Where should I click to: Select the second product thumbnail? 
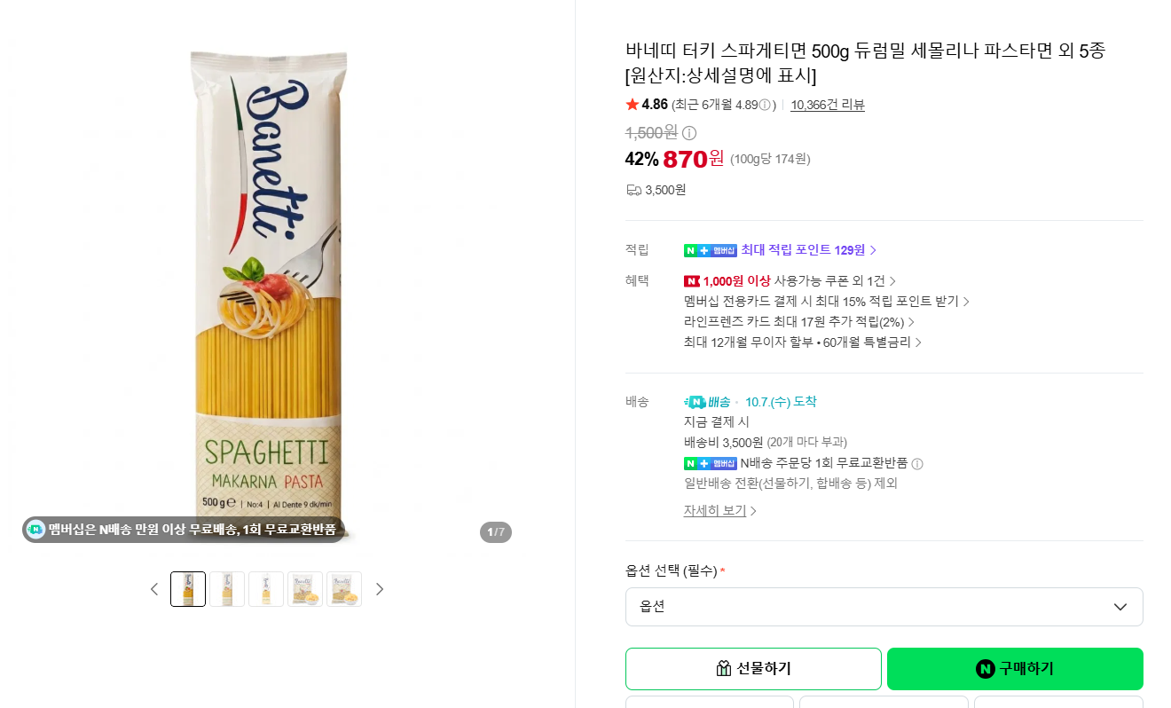click(x=227, y=589)
